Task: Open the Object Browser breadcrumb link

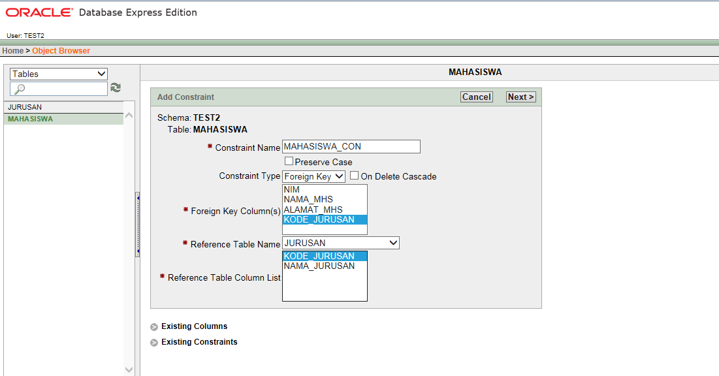Action: point(61,51)
